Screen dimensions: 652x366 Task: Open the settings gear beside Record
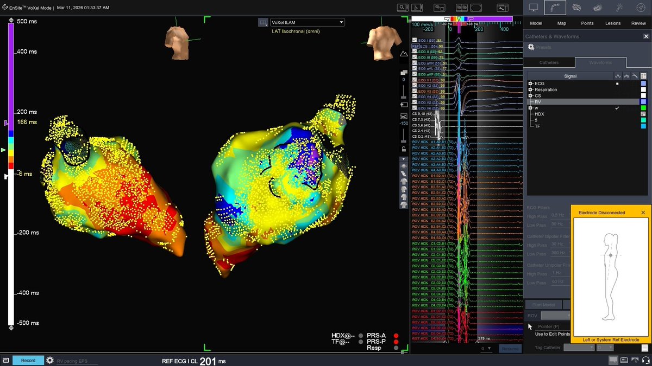(50, 360)
